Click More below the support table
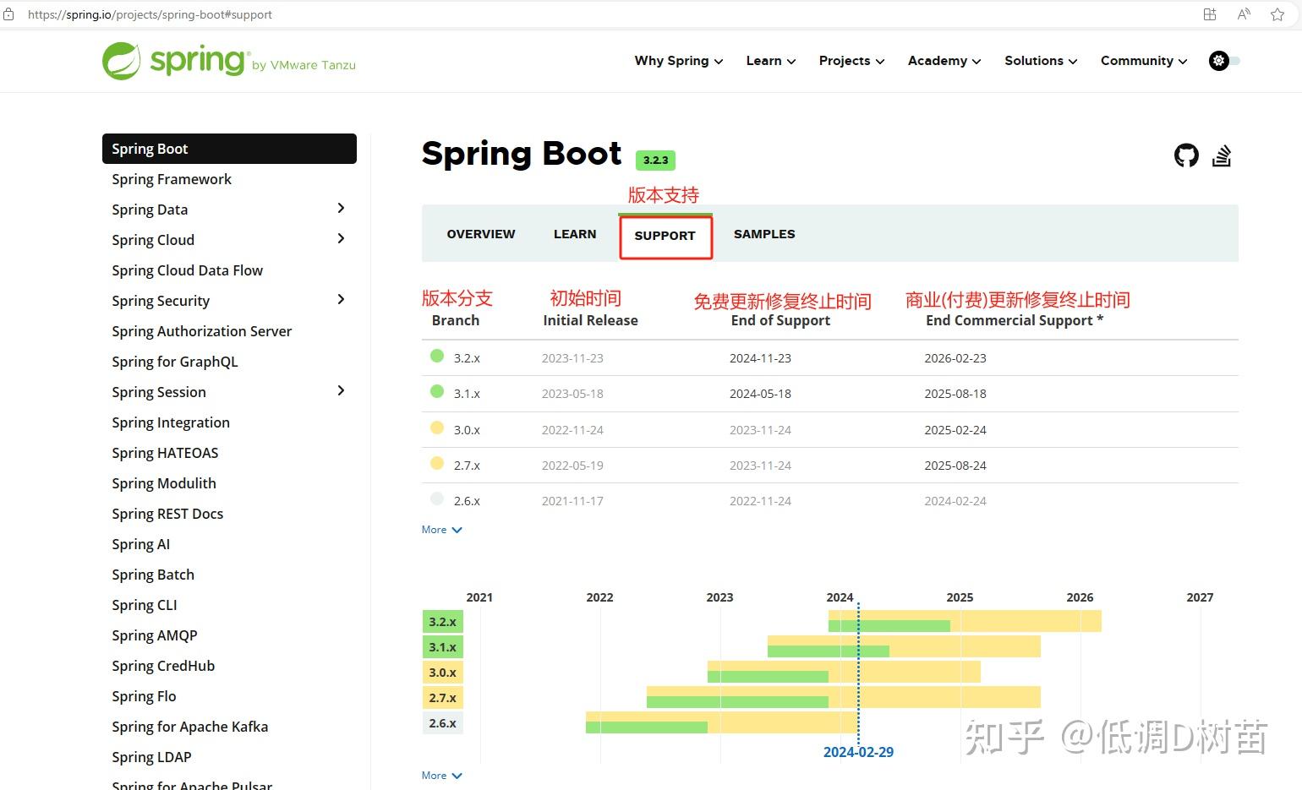Viewport: 1302px width, 790px height. click(440, 529)
